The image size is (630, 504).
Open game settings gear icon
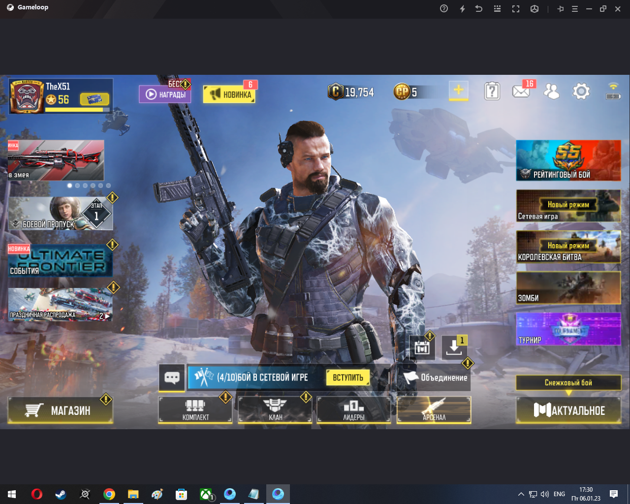[581, 91]
